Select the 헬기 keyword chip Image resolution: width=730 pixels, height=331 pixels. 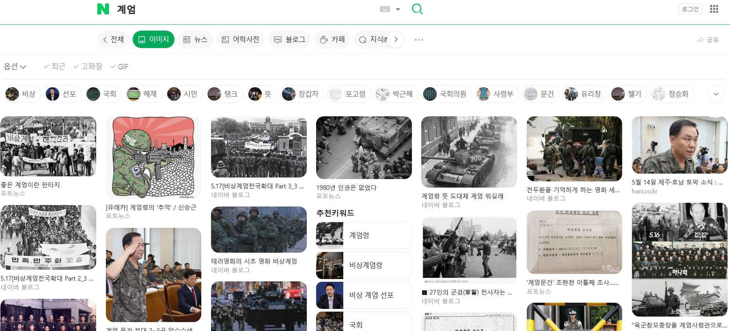(628, 94)
